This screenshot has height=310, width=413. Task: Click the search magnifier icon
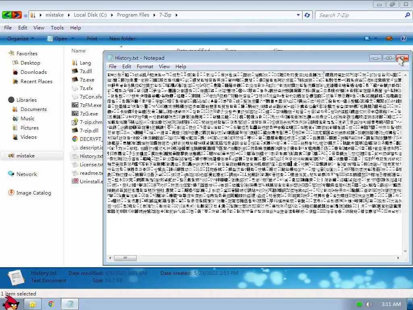click(407, 15)
